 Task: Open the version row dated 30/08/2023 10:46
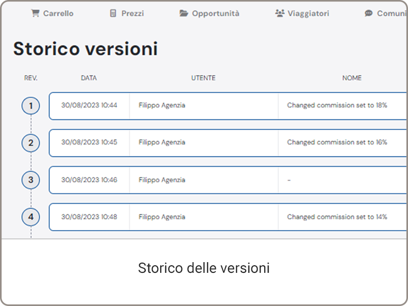click(228, 180)
